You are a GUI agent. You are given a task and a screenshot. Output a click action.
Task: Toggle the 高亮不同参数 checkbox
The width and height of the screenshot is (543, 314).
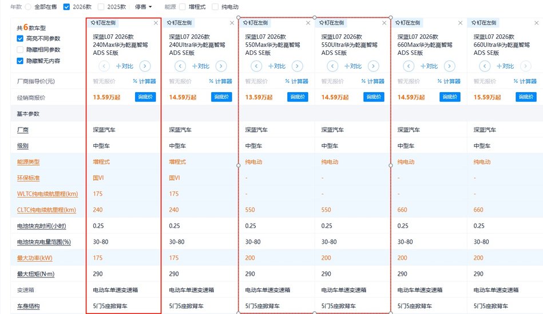click(20, 38)
